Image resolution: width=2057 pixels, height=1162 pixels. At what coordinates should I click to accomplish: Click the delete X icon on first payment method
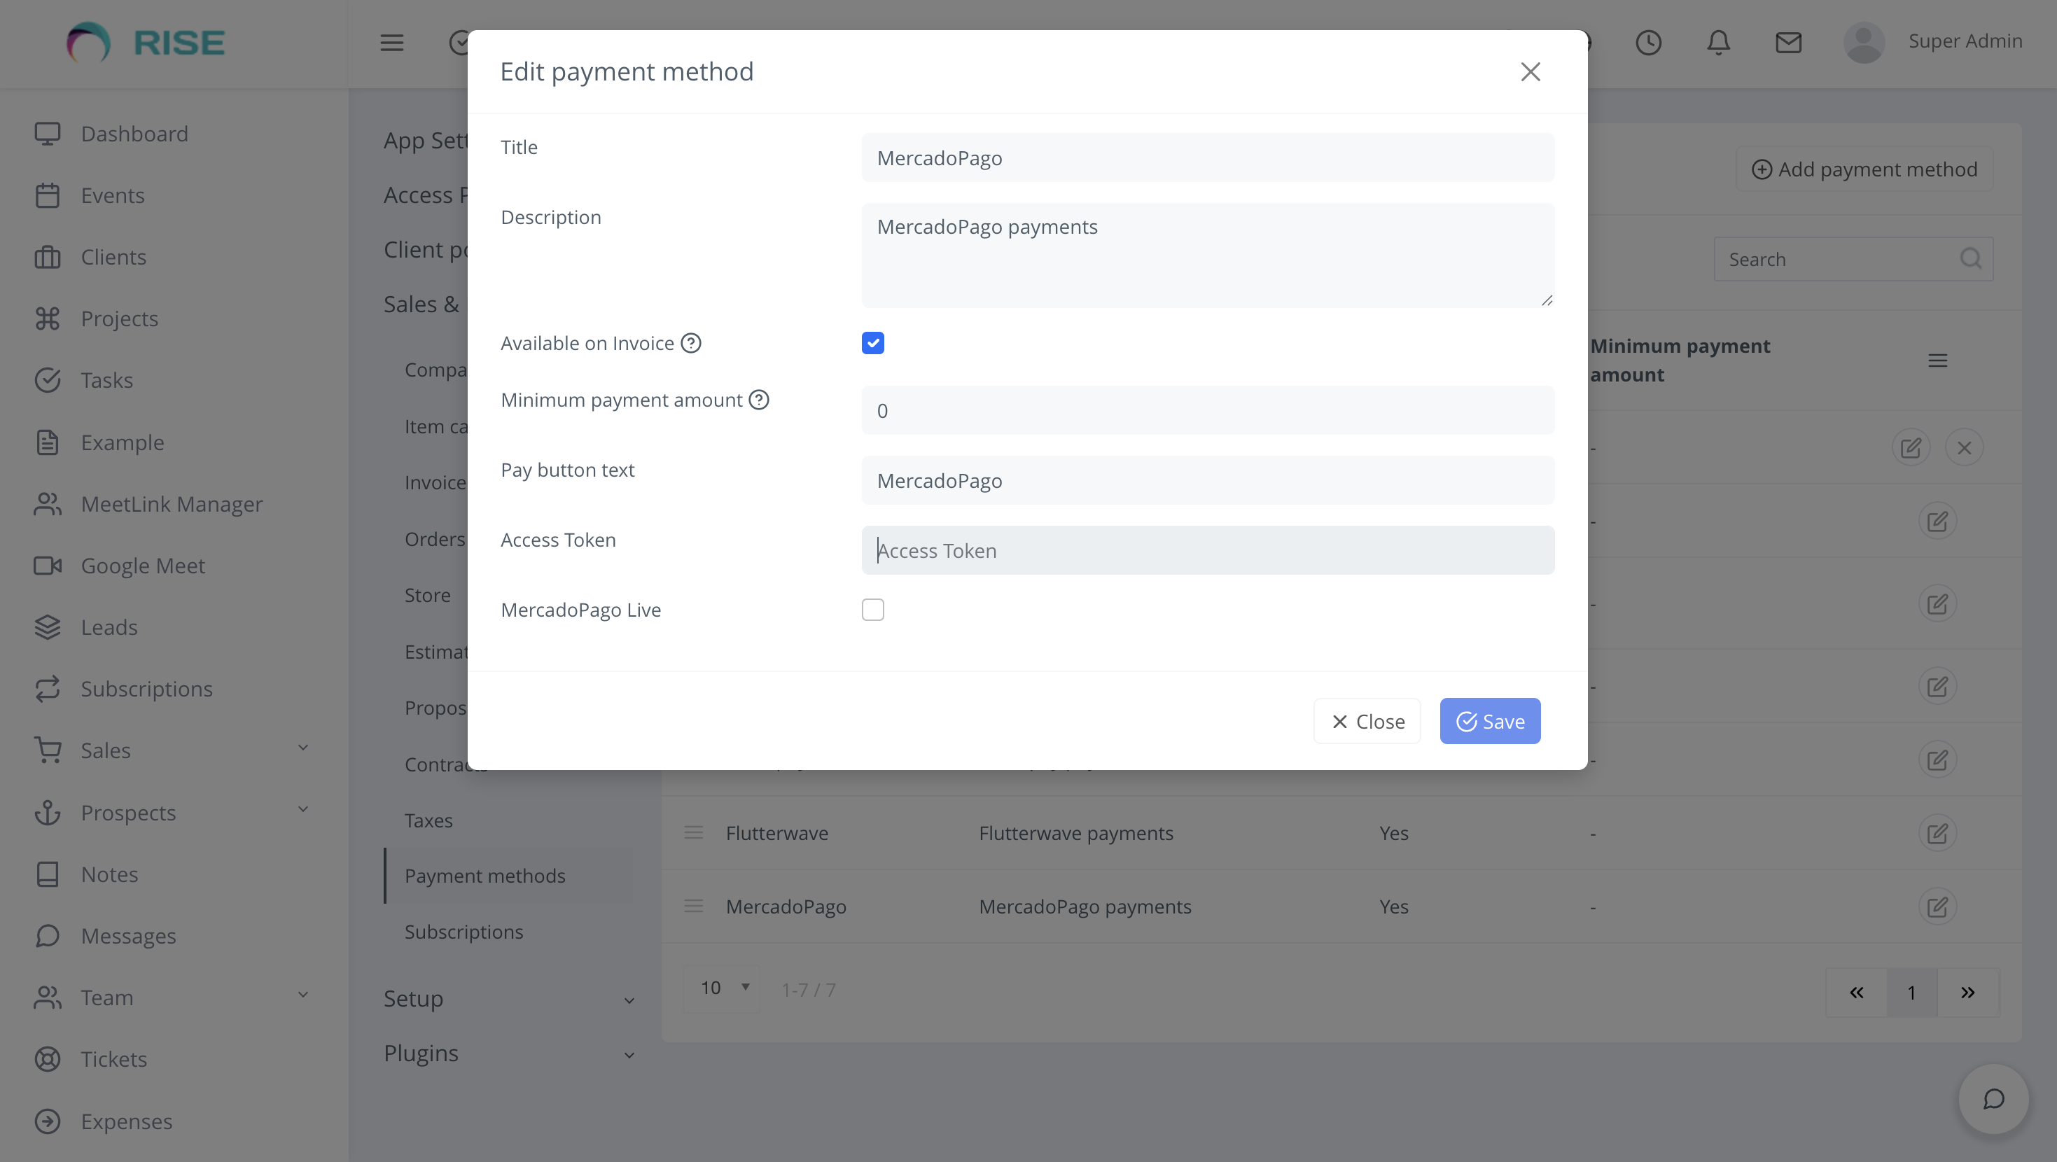[1965, 447]
